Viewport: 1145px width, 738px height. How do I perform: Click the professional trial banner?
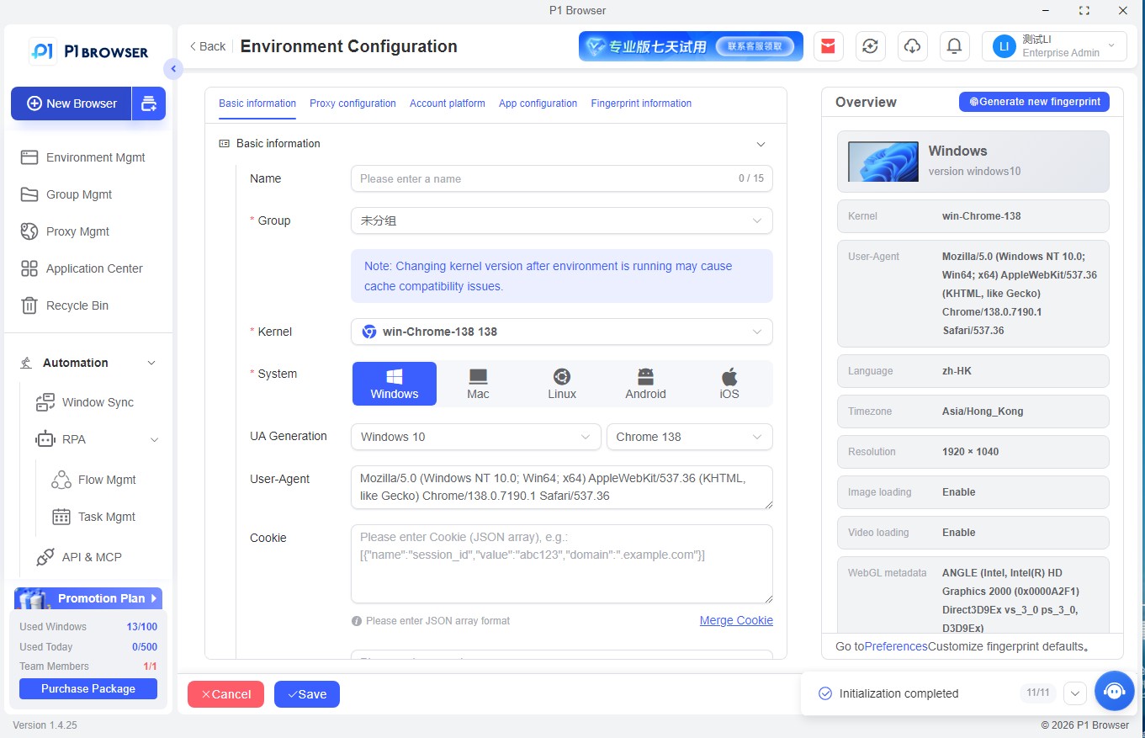pyautogui.click(x=691, y=46)
